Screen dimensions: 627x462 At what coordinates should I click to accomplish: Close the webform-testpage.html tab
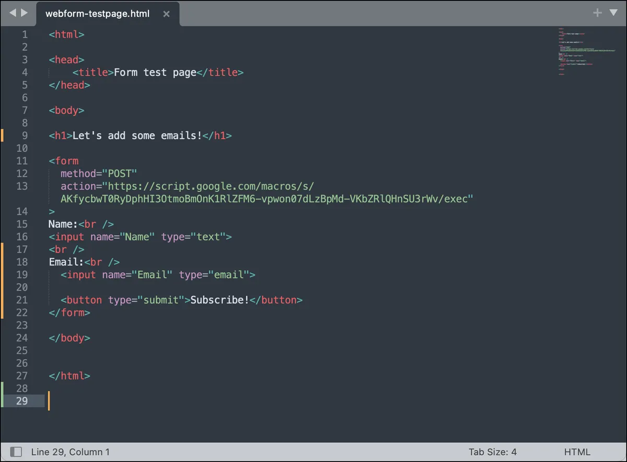[x=166, y=14]
